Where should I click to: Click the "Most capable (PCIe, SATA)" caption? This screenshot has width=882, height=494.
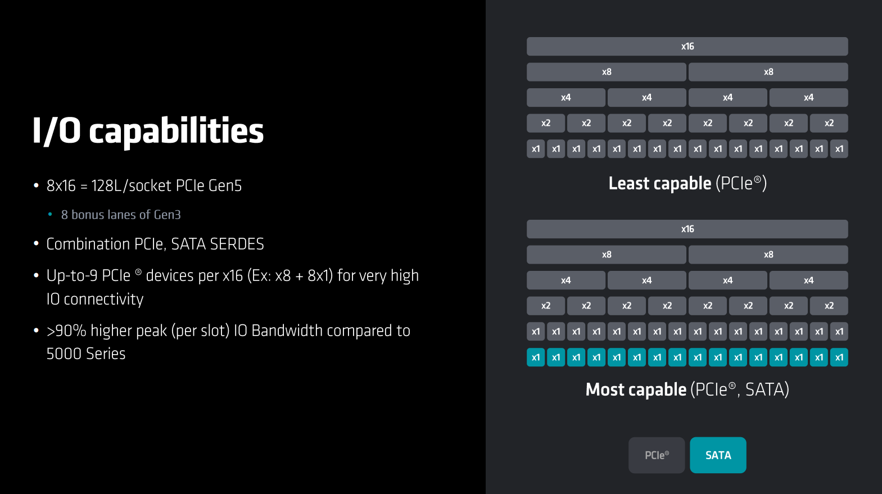click(x=687, y=389)
